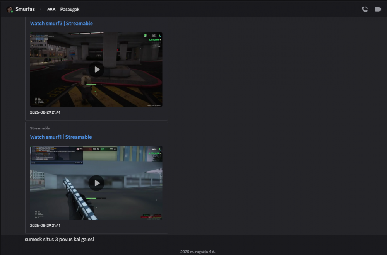Click the 2025-08-29 21:41 timestamp under smurf3
This screenshot has width=387, height=255.
click(x=45, y=112)
